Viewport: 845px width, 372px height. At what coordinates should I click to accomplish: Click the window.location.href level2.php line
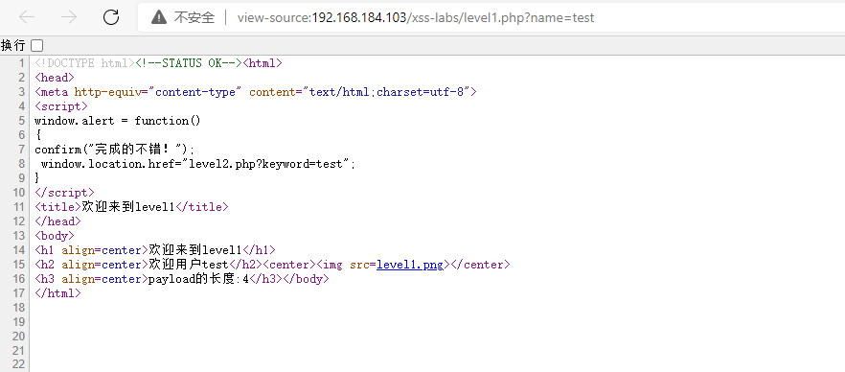(x=198, y=164)
